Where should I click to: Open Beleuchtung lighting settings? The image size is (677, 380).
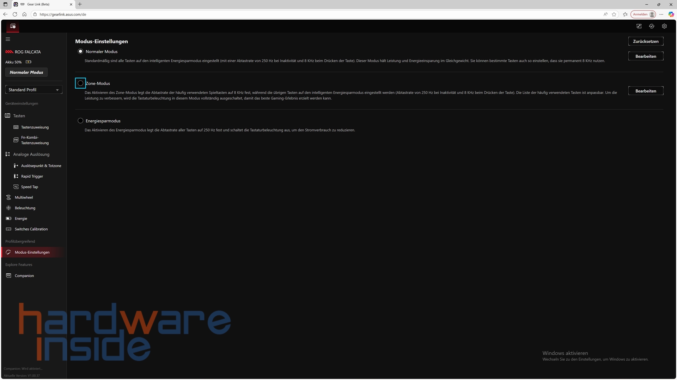pyautogui.click(x=25, y=208)
